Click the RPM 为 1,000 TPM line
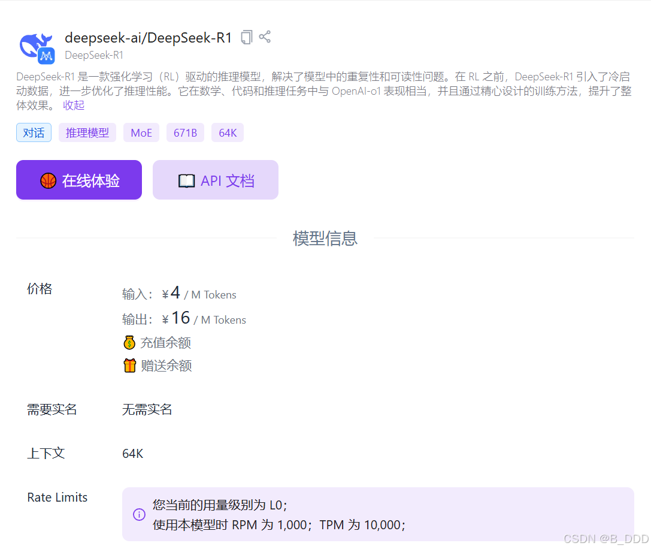The image size is (651, 549). click(x=279, y=524)
